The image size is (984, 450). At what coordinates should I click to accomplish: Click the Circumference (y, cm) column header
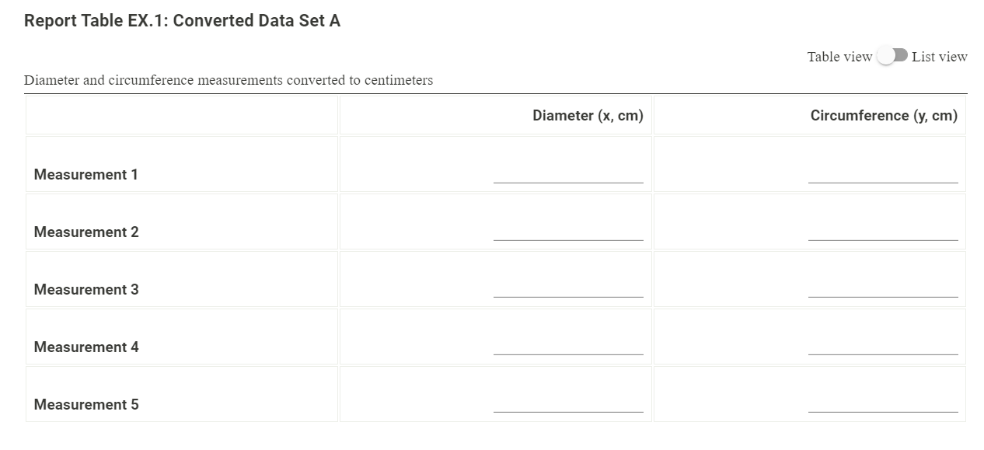[884, 115]
